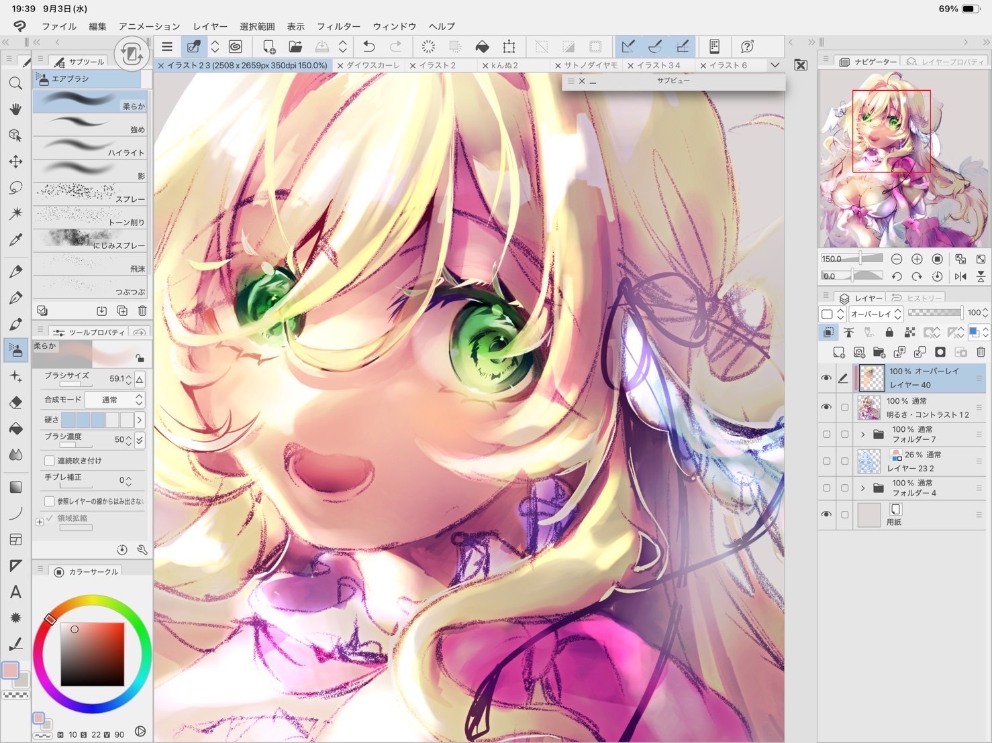The image size is (992, 743).
Task: Enable the 連続吹き付け checkbox
Action: point(50,461)
